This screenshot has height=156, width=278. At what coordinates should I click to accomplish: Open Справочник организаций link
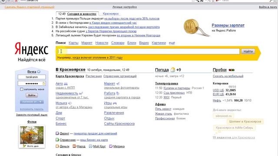pyautogui.click(x=120, y=76)
